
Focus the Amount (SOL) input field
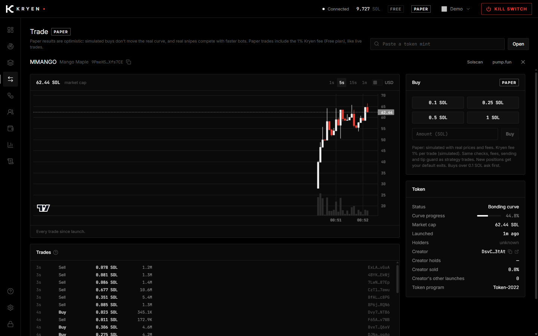(455, 134)
